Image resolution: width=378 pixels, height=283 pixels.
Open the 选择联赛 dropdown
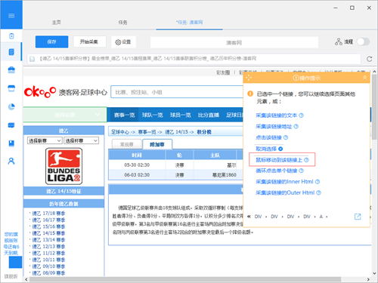click(x=45, y=140)
